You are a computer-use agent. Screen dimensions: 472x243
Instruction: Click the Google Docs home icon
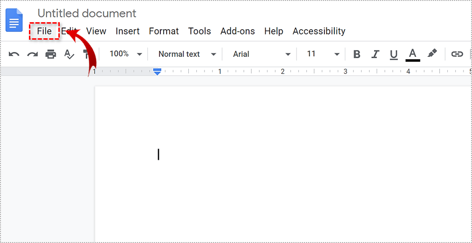tap(14, 20)
